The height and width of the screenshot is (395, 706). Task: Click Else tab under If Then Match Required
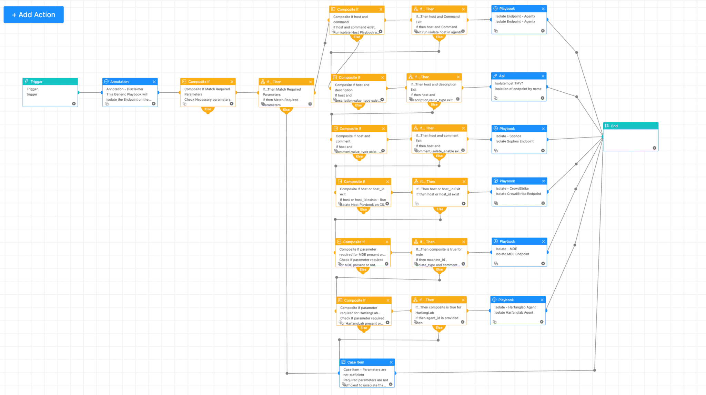(286, 110)
